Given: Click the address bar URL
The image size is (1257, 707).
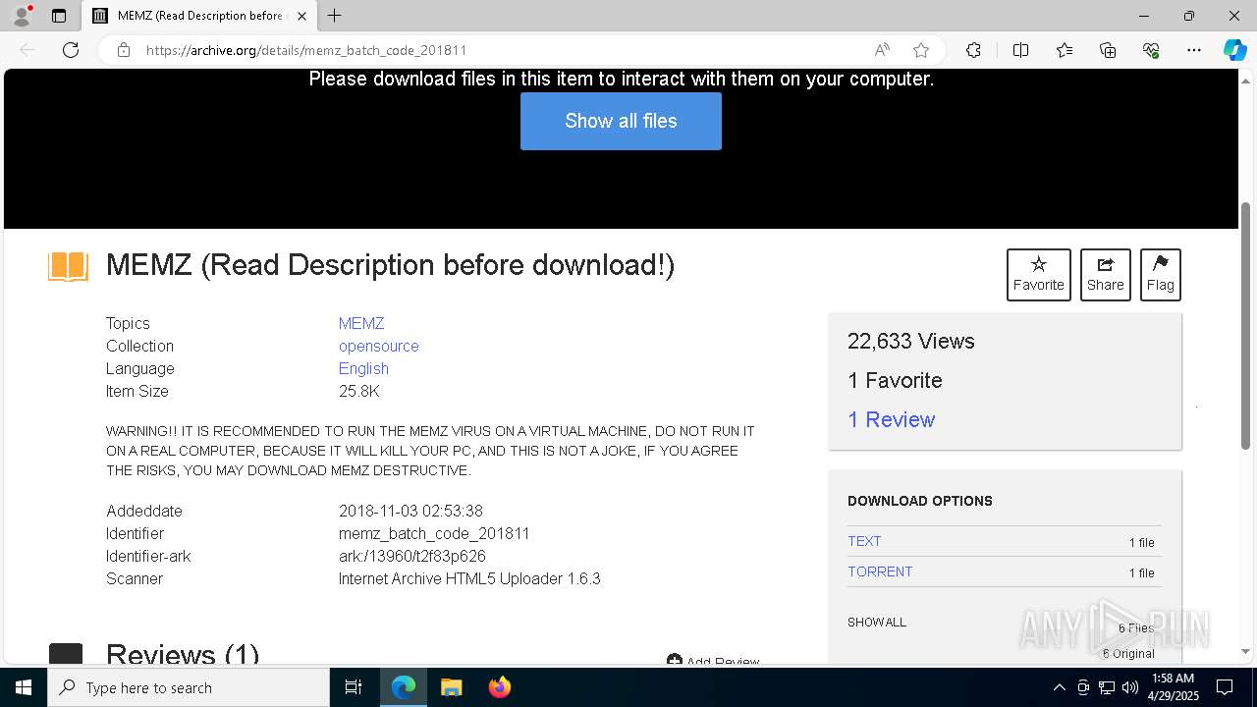Looking at the screenshot, I should click(x=306, y=50).
